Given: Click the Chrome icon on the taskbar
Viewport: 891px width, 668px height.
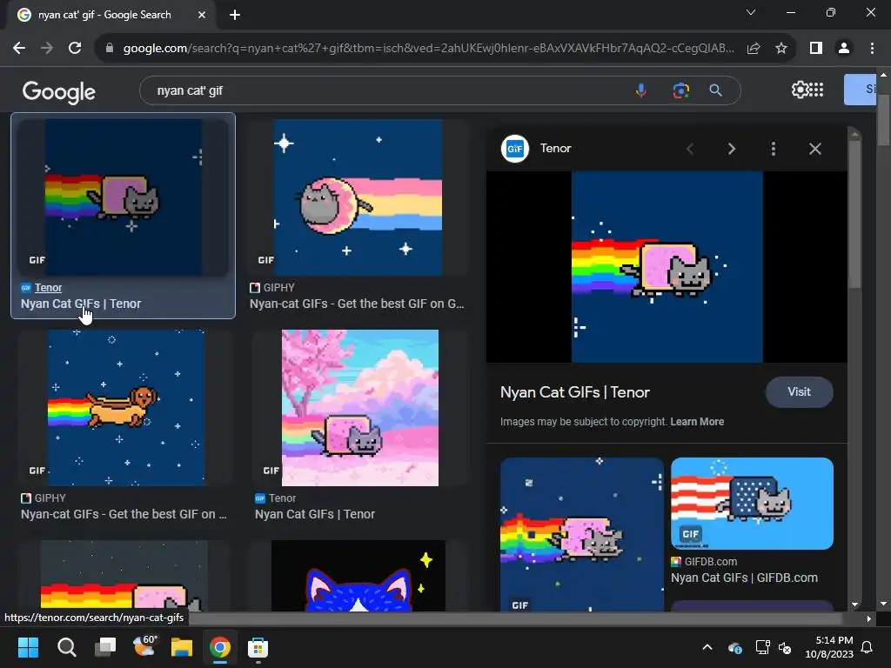Looking at the screenshot, I should [x=220, y=647].
